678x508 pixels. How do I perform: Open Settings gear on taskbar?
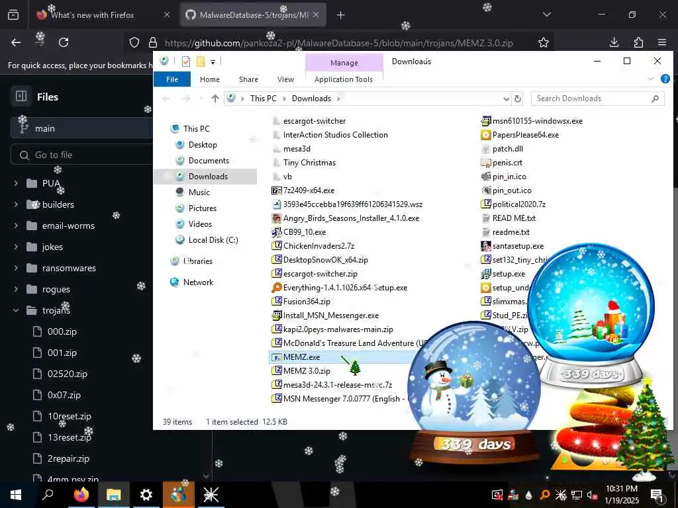click(146, 495)
